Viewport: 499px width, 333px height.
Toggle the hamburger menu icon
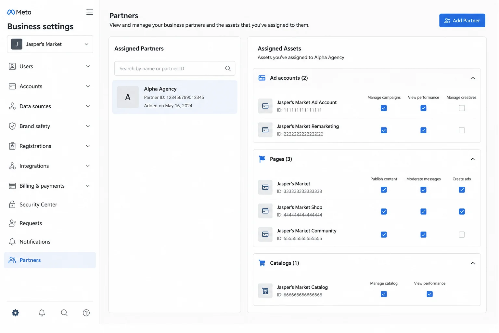[89, 12]
